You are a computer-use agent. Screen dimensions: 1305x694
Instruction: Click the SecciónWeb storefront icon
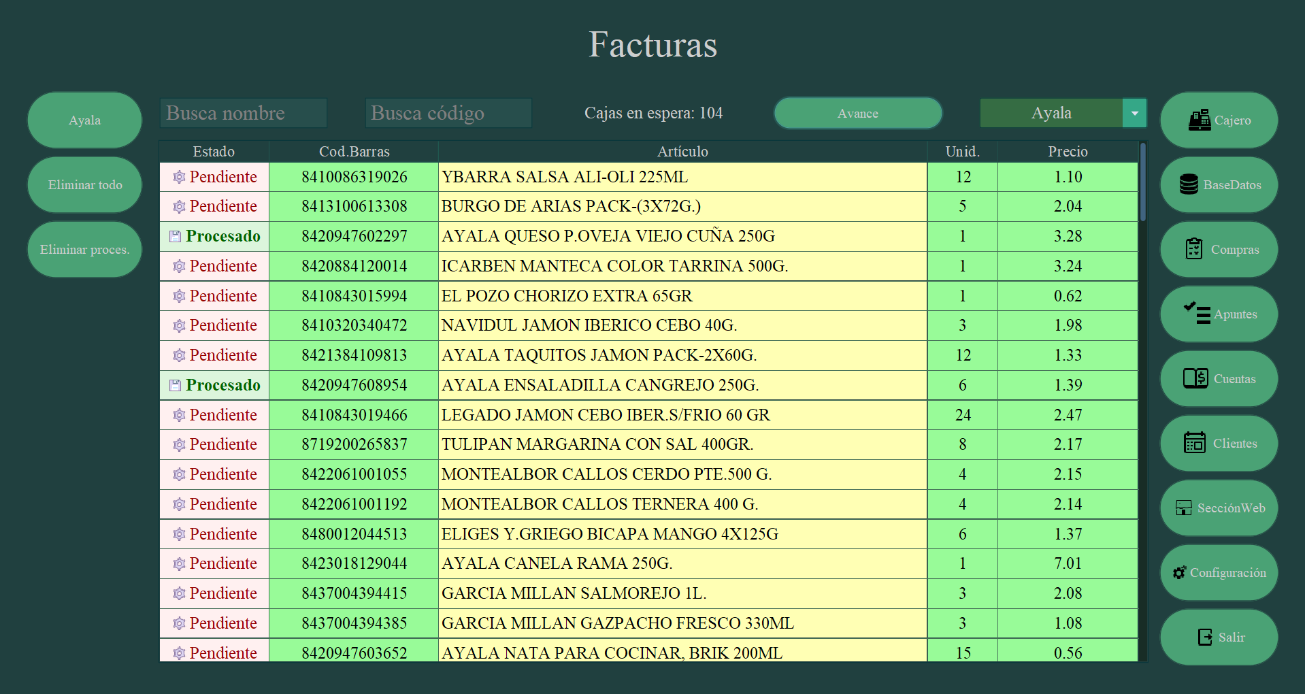coord(1184,508)
